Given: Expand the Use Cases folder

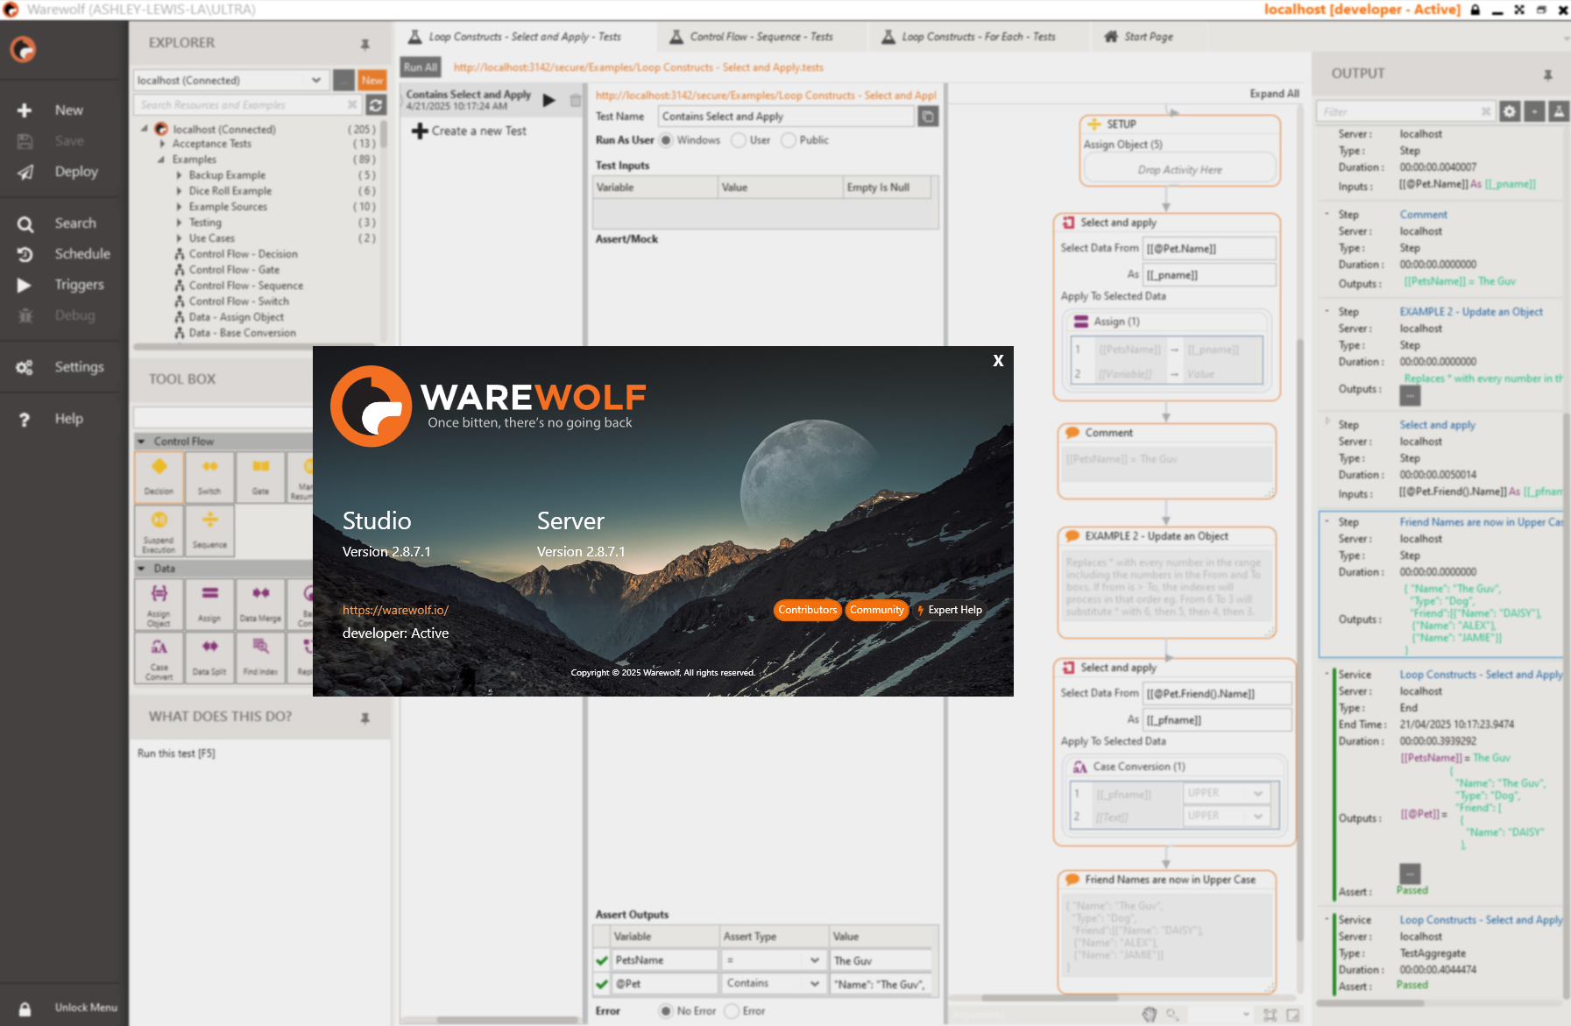Looking at the screenshot, I should click(x=179, y=238).
